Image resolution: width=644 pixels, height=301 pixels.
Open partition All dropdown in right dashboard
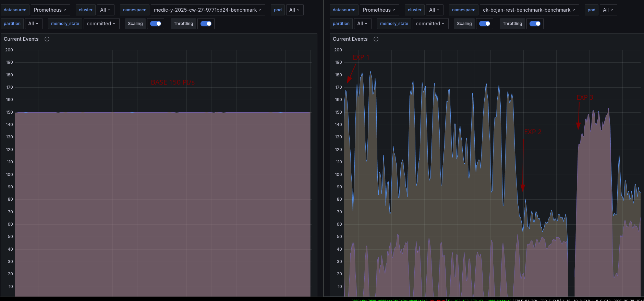click(363, 24)
